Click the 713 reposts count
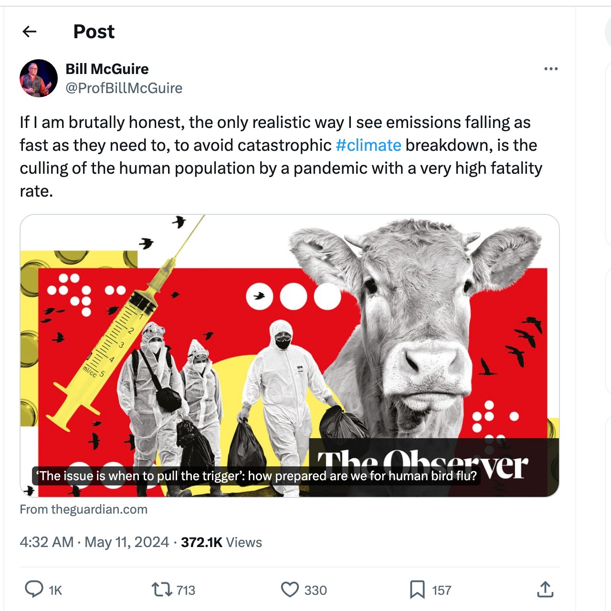The height and width of the screenshot is (611, 611). 186,590
